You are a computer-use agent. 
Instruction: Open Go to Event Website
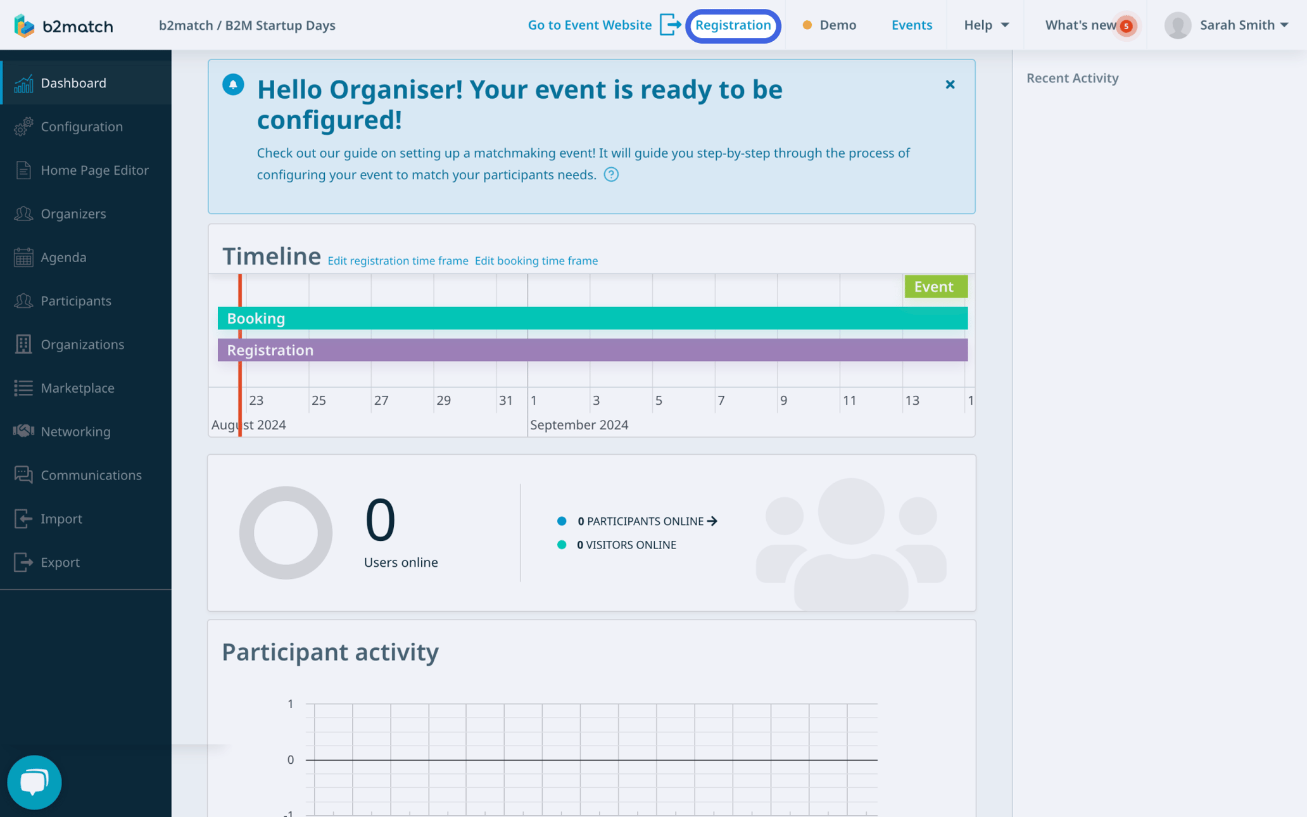click(590, 25)
